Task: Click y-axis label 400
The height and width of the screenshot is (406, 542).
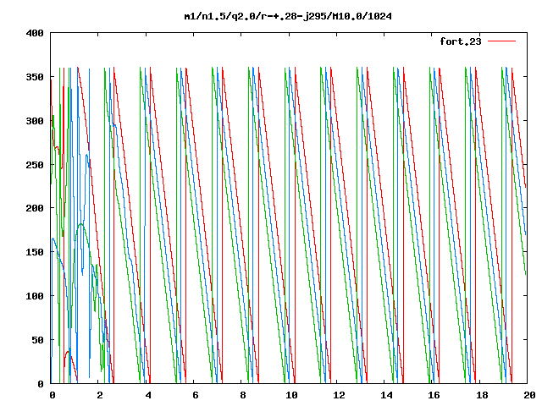Action: pyautogui.click(x=35, y=34)
